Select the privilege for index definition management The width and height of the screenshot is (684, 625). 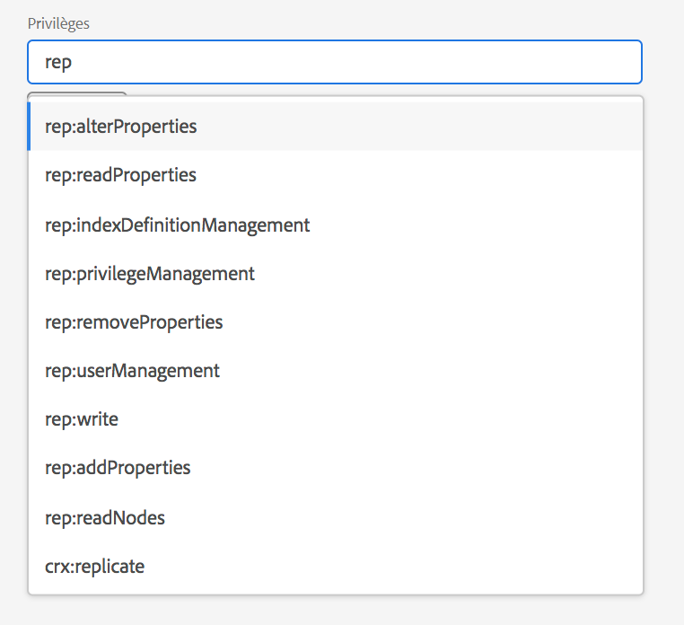(177, 224)
